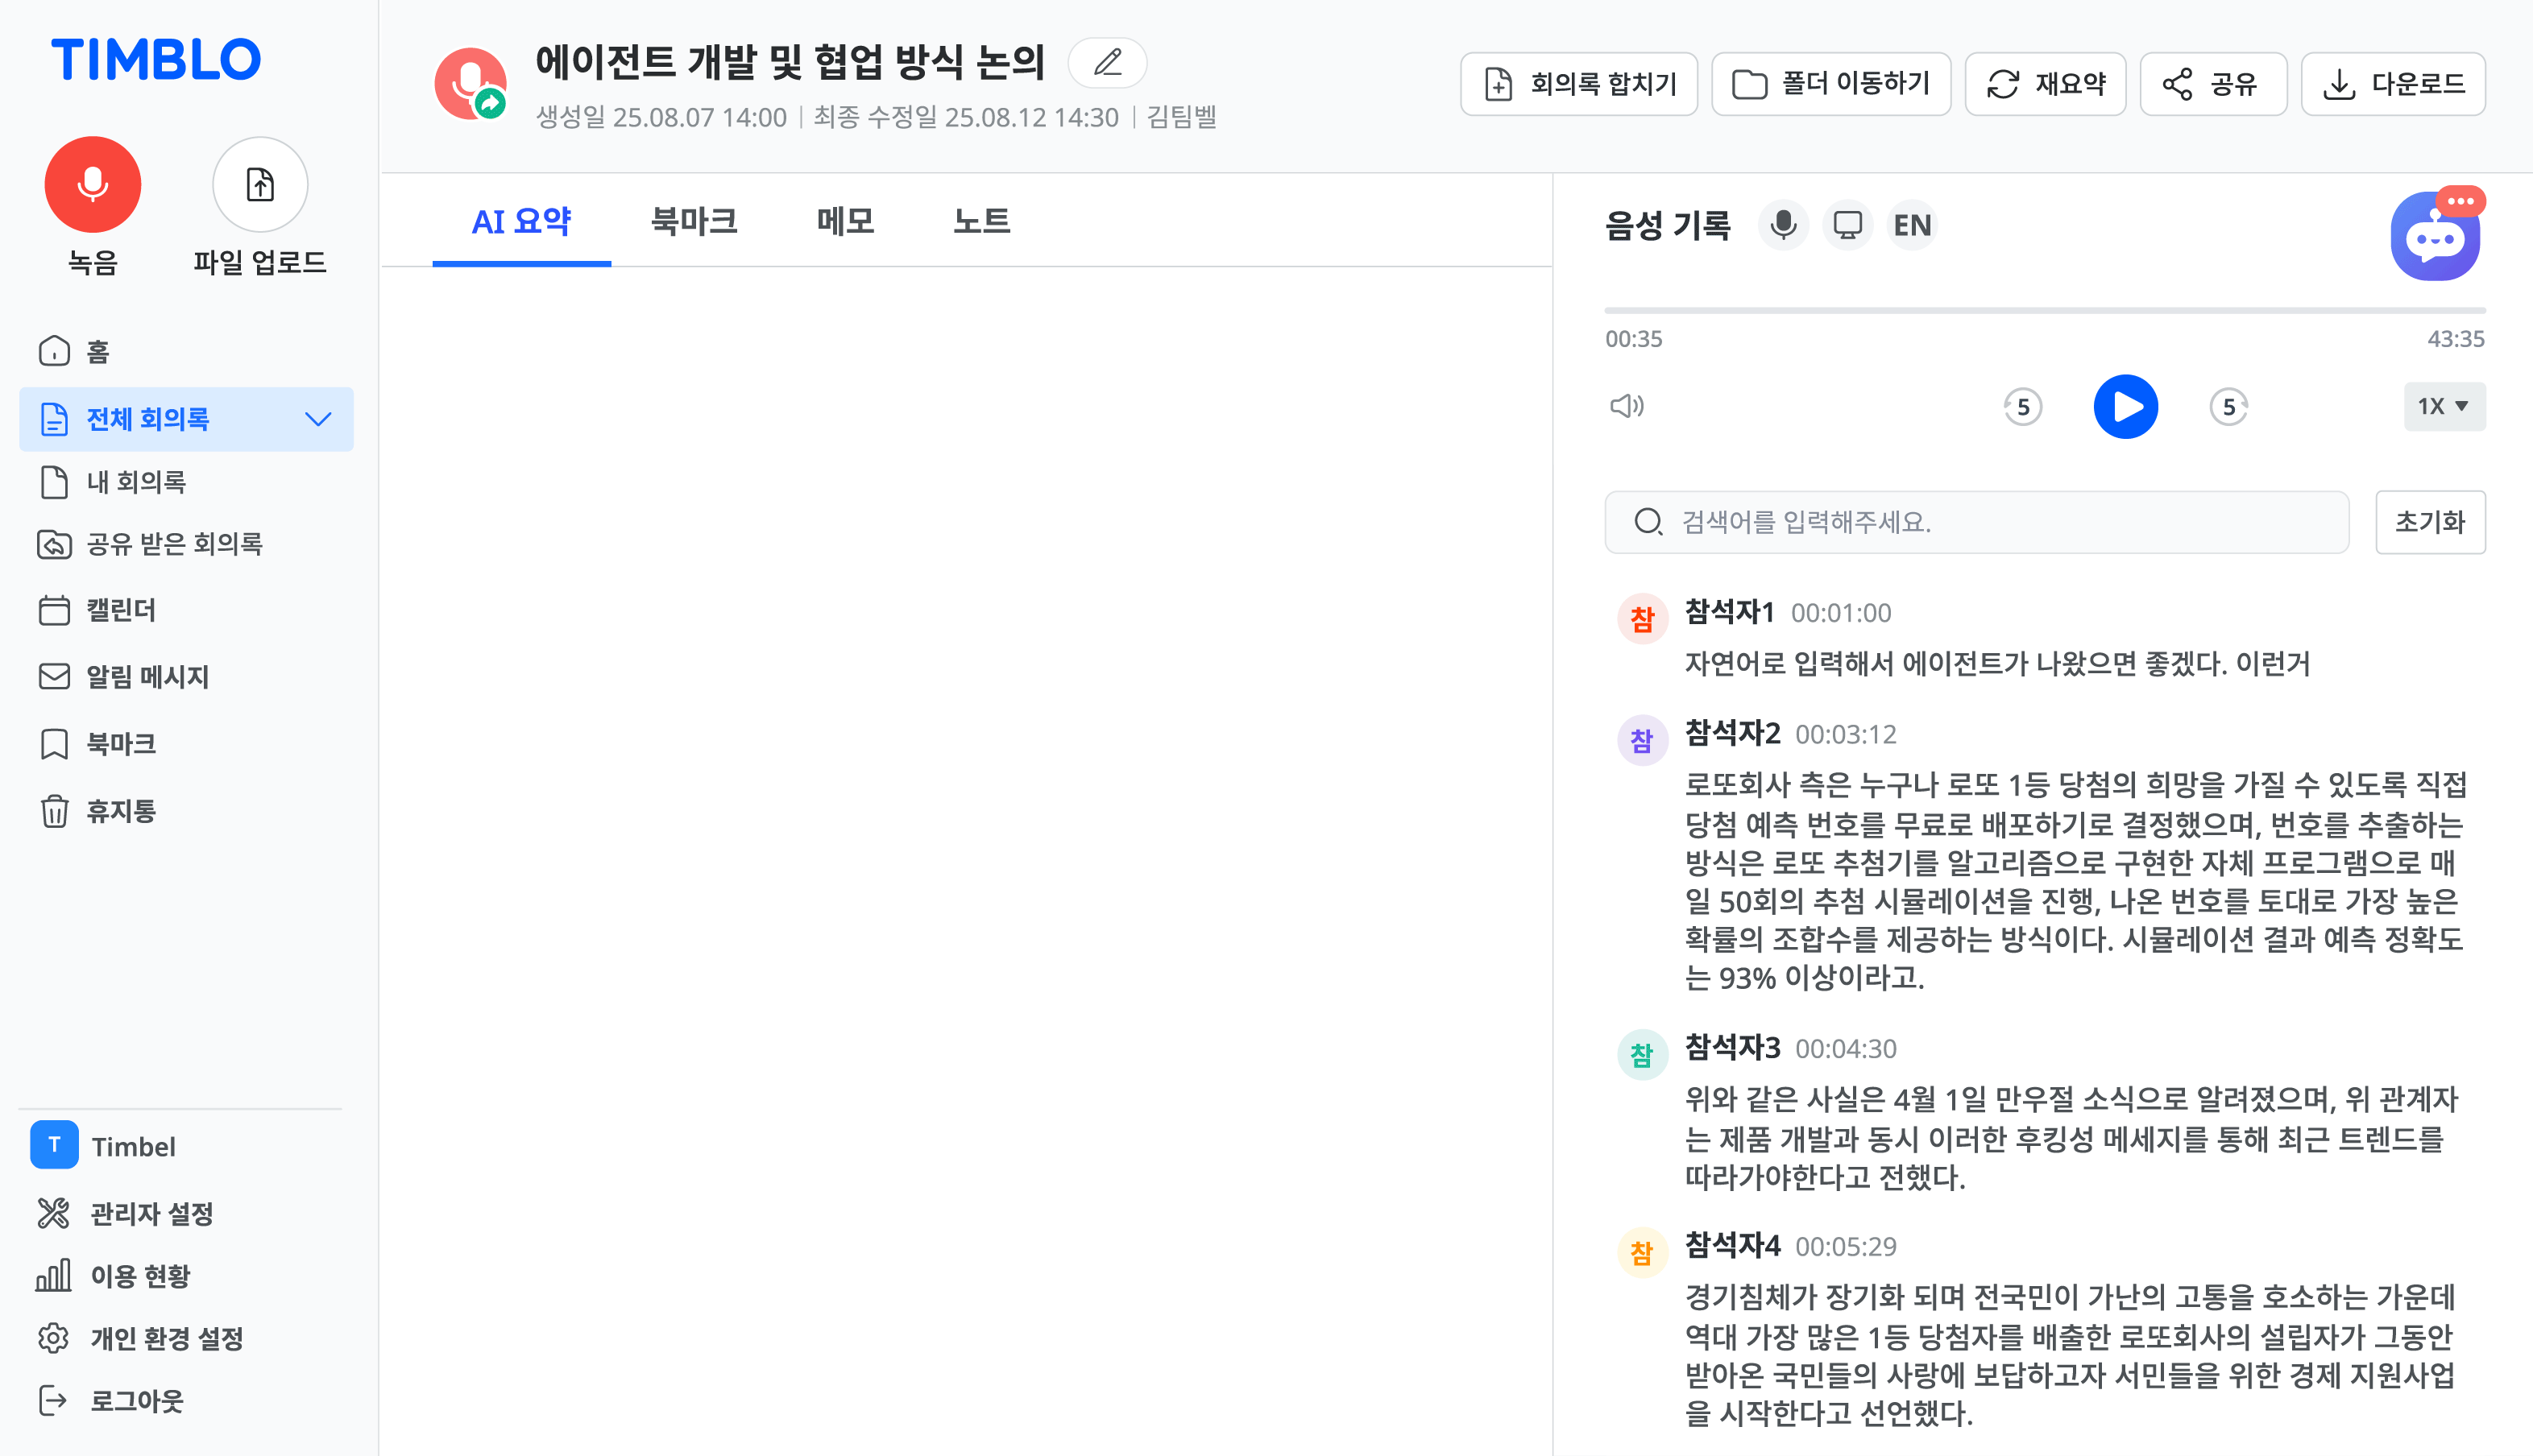The height and width of the screenshot is (1456, 2533).
Task: Click the pencil icon to edit title
Action: point(1106,63)
